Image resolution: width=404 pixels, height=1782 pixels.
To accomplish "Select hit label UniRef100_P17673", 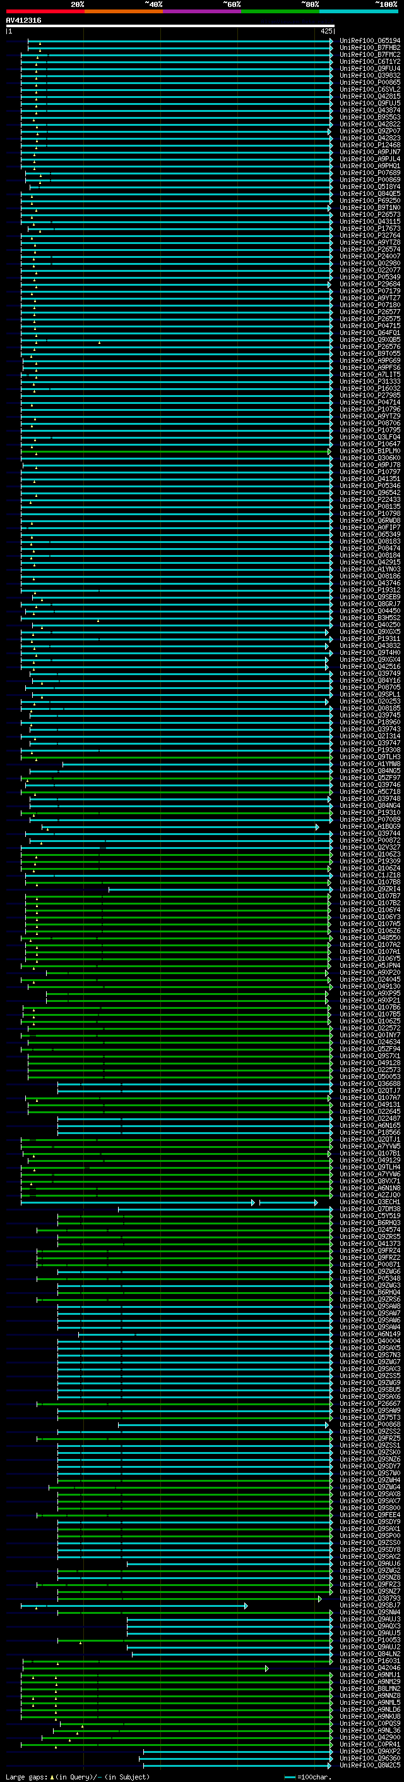I will 369,228.
